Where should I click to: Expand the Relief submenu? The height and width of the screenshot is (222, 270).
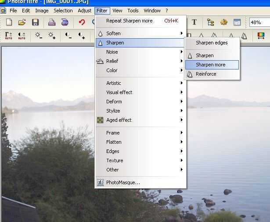point(140,61)
